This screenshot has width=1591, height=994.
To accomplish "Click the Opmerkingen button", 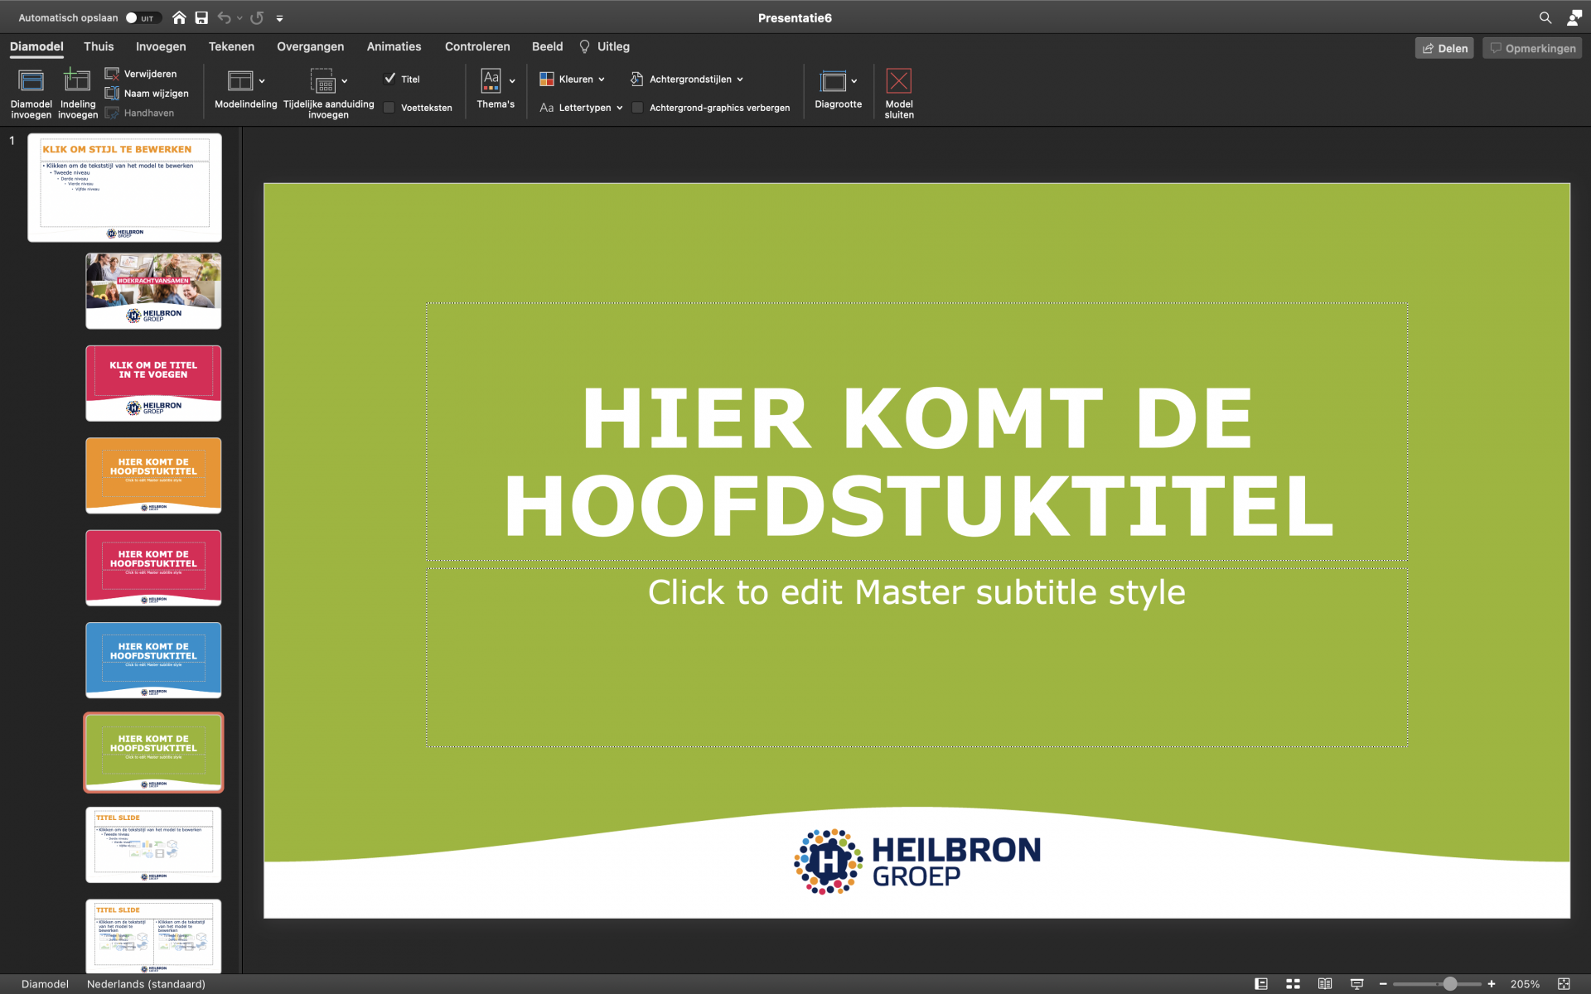I will point(1532,48).
